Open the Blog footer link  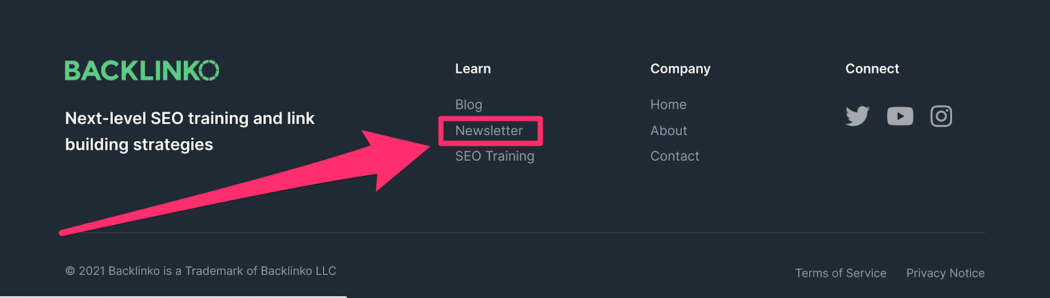pos(469,104)
